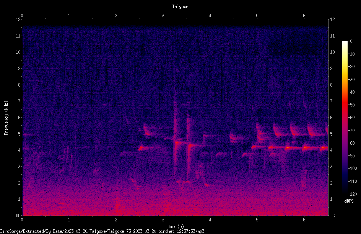361x234 pixels.
Task: Click the 5 second mark on top axis
Action: pos(257,16)
